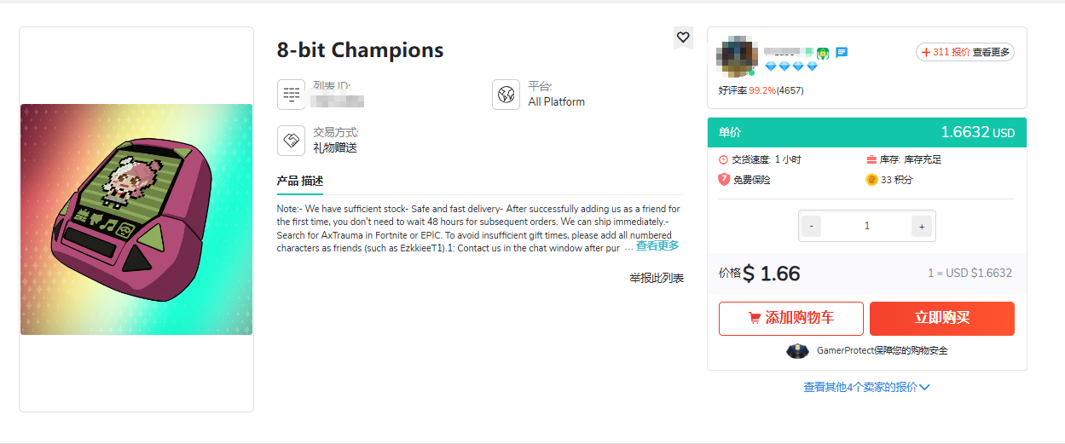Open the seller's 311 报价 查看更多 button
The image size is (1065, 444).
pyautogui.click(x=965, y=52)
